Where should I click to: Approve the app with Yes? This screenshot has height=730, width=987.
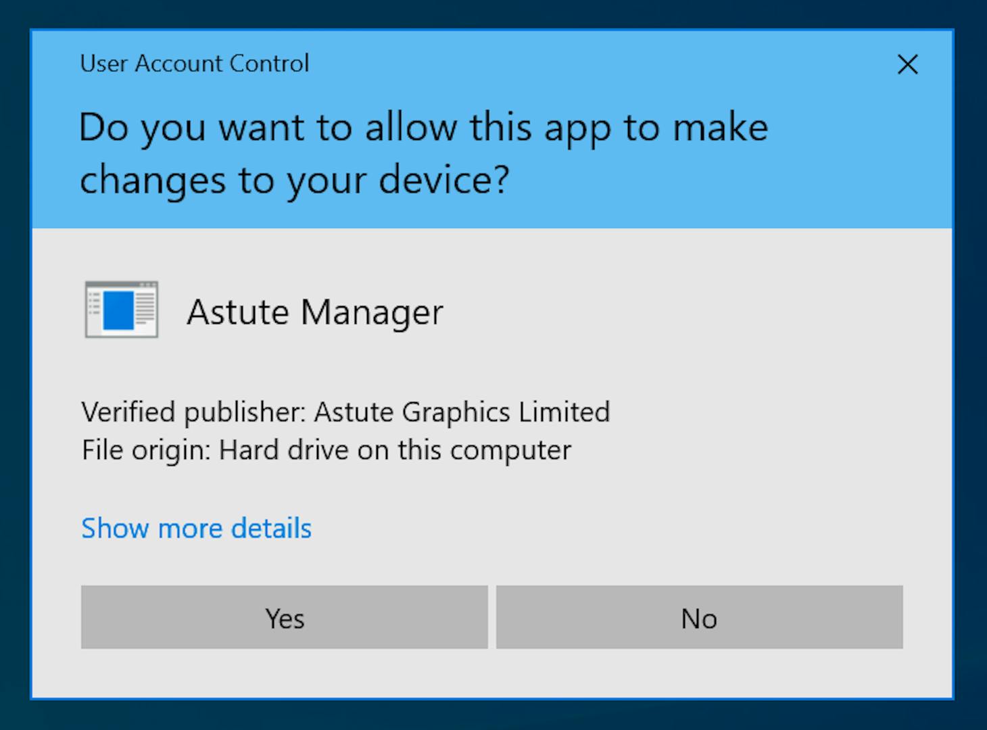click(284, 617)
